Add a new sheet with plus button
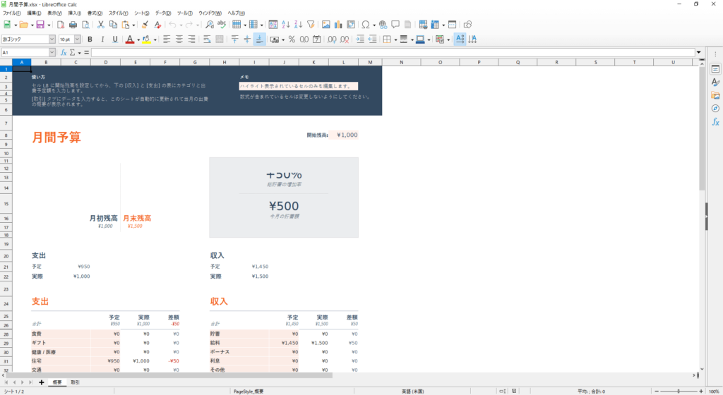Screen dimensions: 723x395 [42, 382]
